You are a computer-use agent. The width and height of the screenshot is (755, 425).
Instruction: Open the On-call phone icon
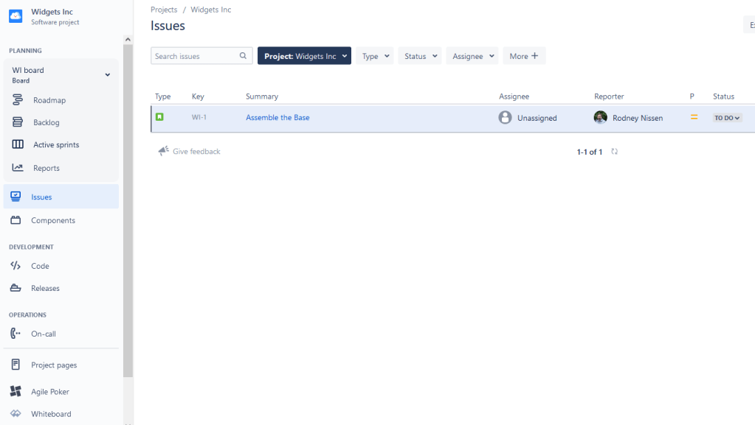click(15, 334)
